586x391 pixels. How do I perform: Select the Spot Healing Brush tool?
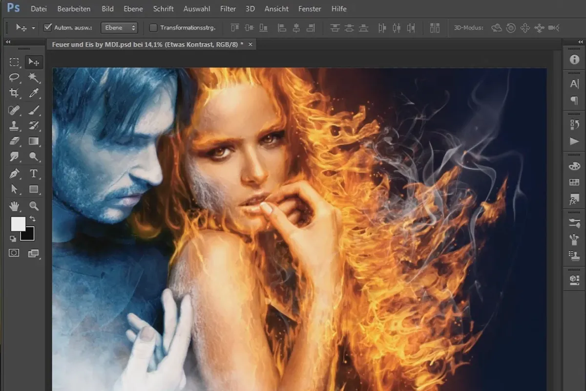point(14,109)
